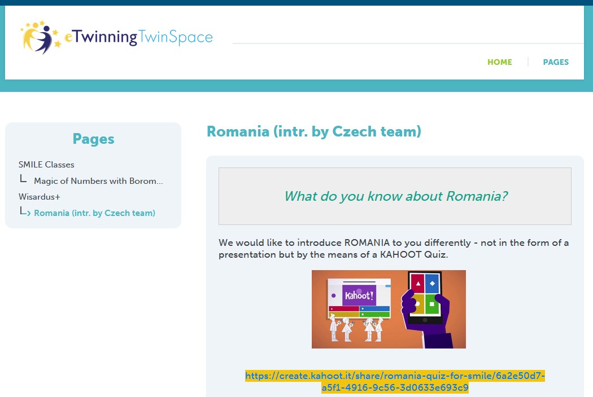Open the PAGES menu item
This screenshot has height=397, width=593.
[x=556, y=62]
